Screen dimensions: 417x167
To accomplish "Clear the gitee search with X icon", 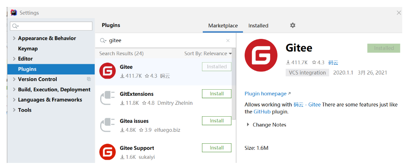I will coord(228,41).
